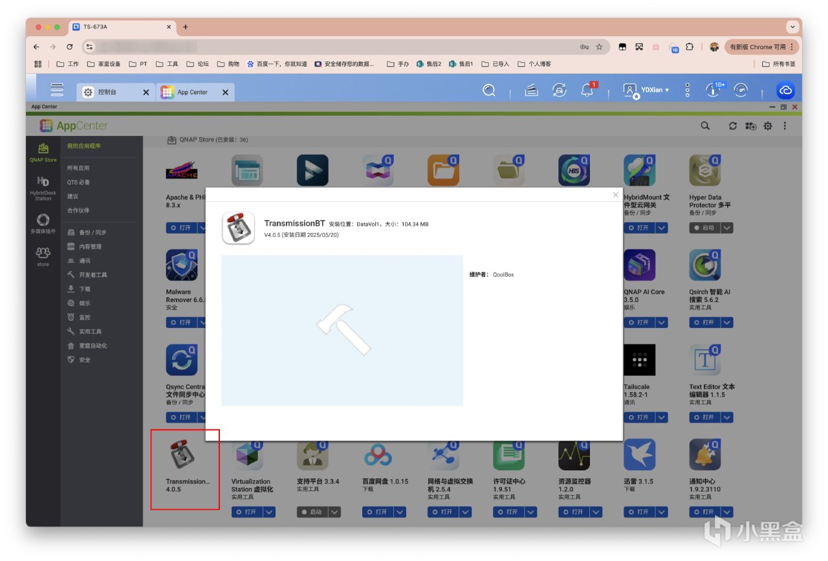
Task: Open App Center settings gear
Action: 768,126
